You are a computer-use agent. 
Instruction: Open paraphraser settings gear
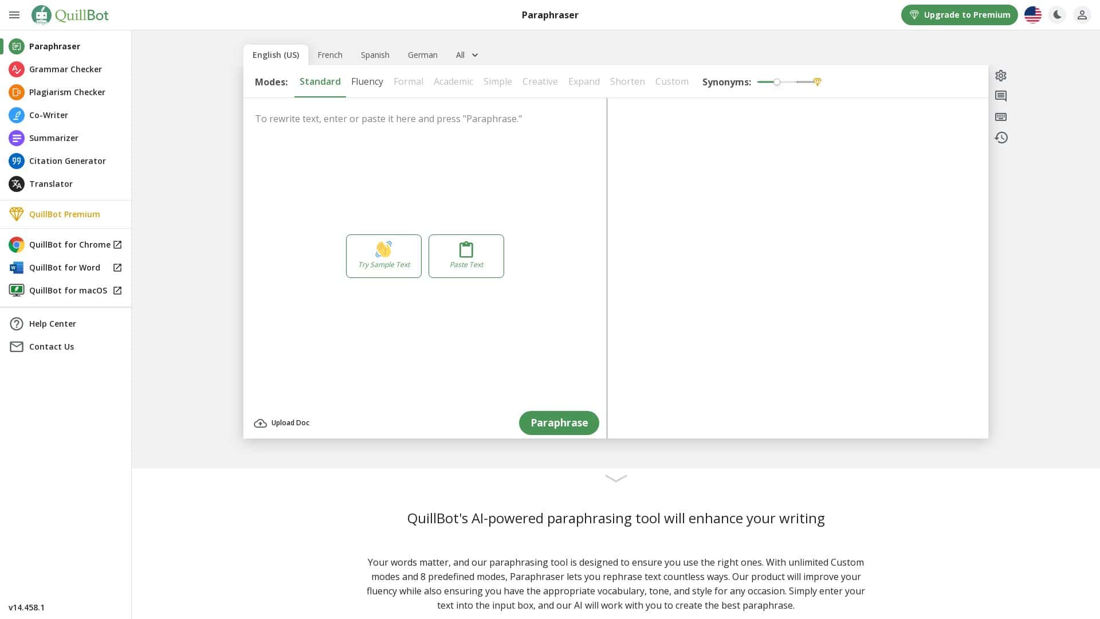(x=1001, y=76)
